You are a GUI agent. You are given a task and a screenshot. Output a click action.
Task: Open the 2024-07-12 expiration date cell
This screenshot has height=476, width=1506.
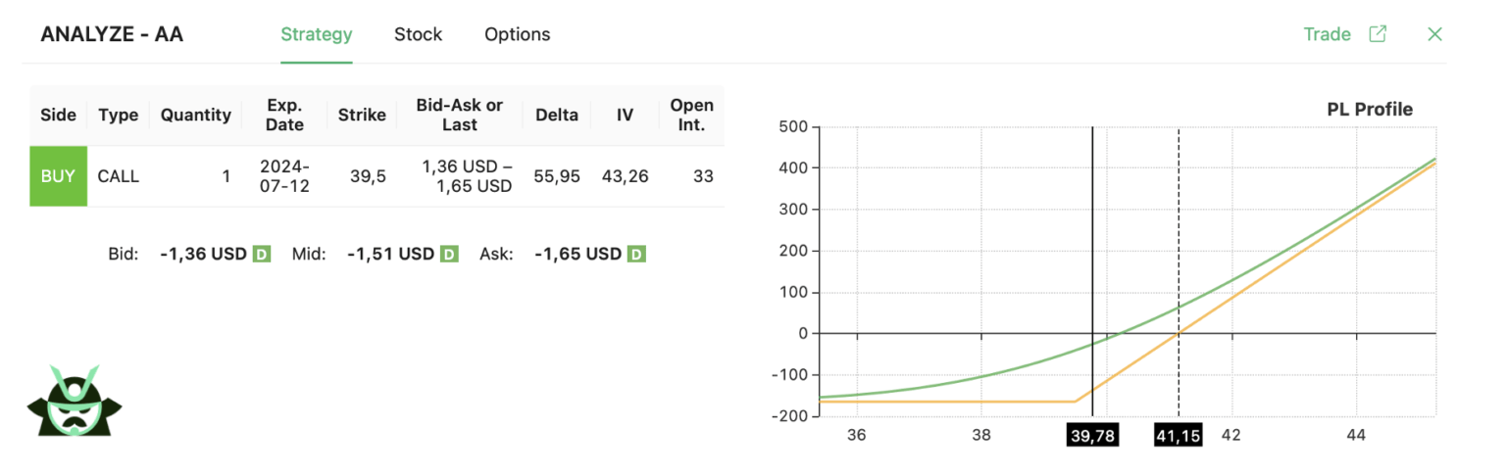tap(284, 176)
